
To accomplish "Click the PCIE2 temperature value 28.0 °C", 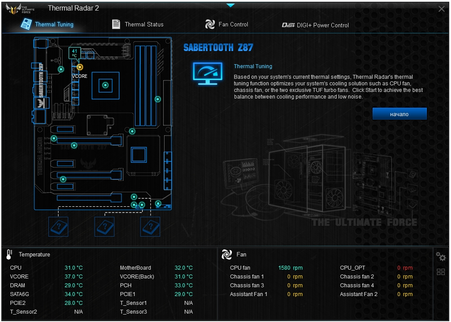I will click(x=73, y=303).
